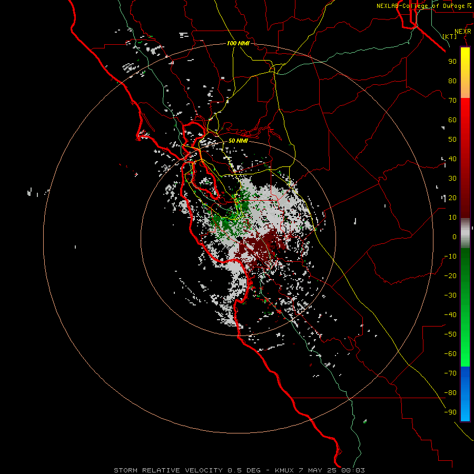The height and width of the screenshot is (474, 474).
Task: Click the 0.5 DEG elevation text in the caption
Action: [244, 470]
